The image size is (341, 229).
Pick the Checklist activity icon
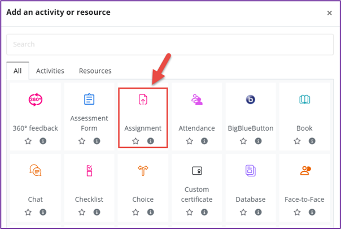pyautogui.click(x=89, y=170)
